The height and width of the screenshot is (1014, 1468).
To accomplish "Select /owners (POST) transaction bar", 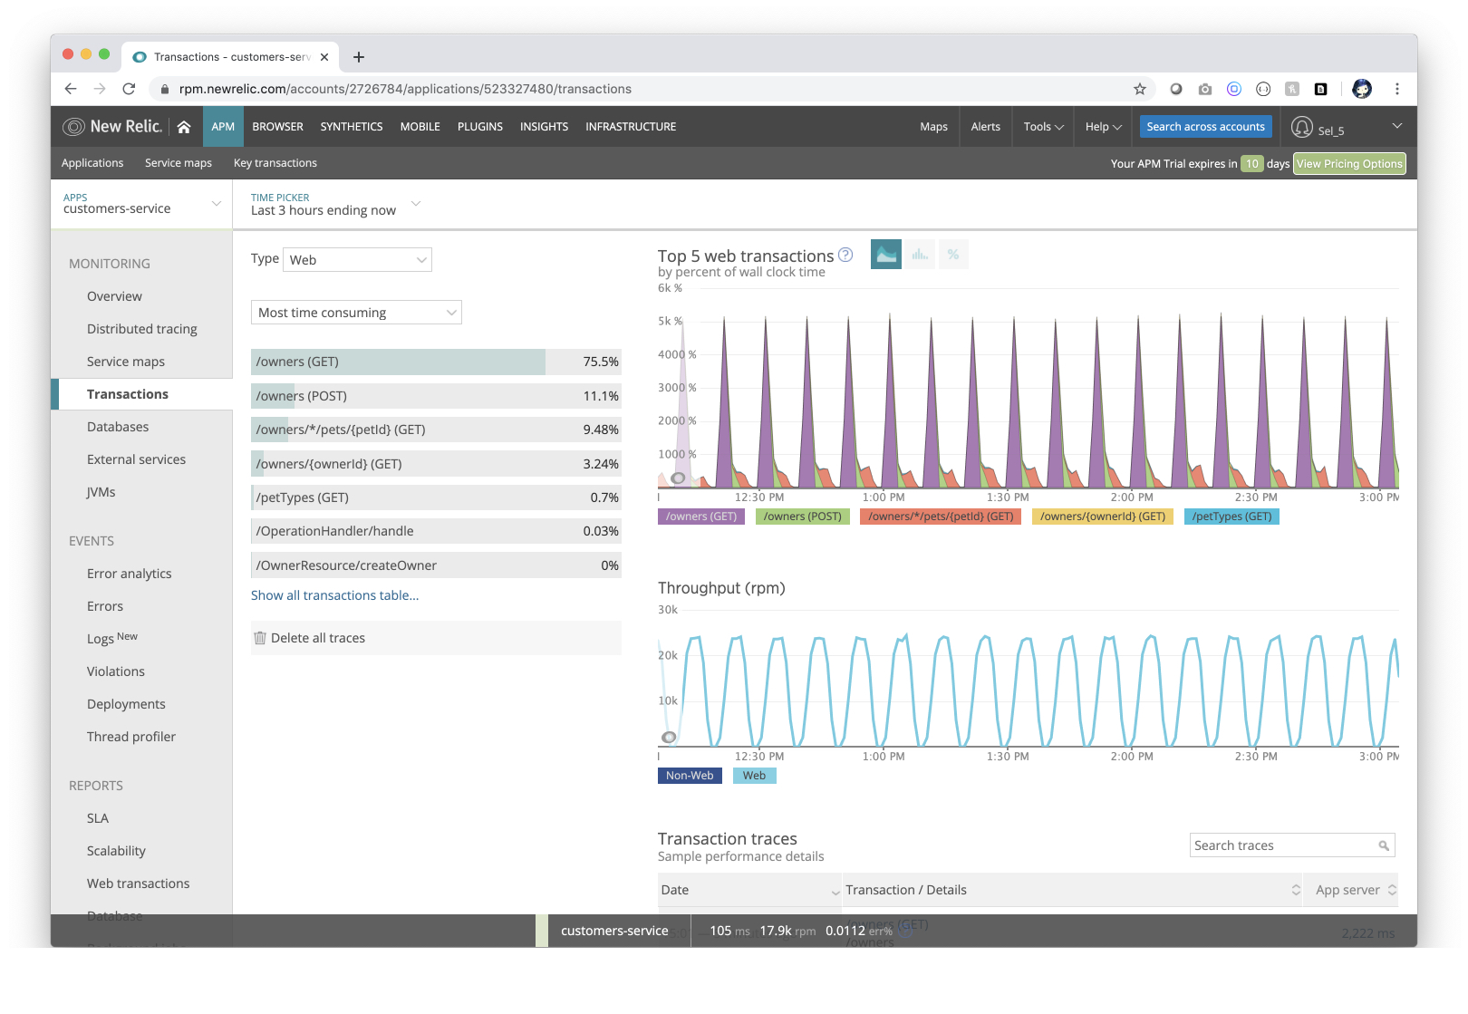I will click(436, 396).
